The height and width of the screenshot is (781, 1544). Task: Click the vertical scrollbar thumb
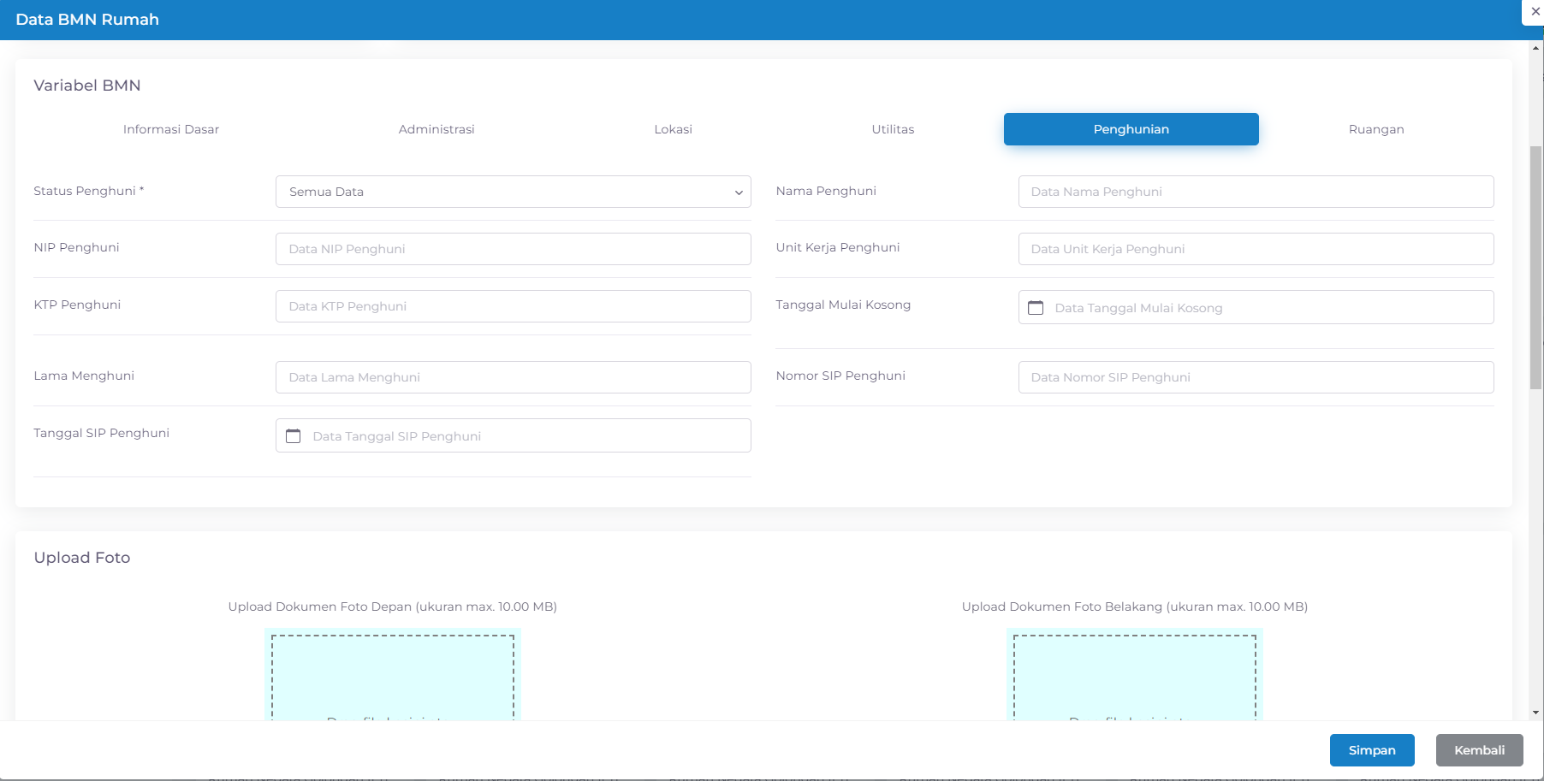(1536, 267)
